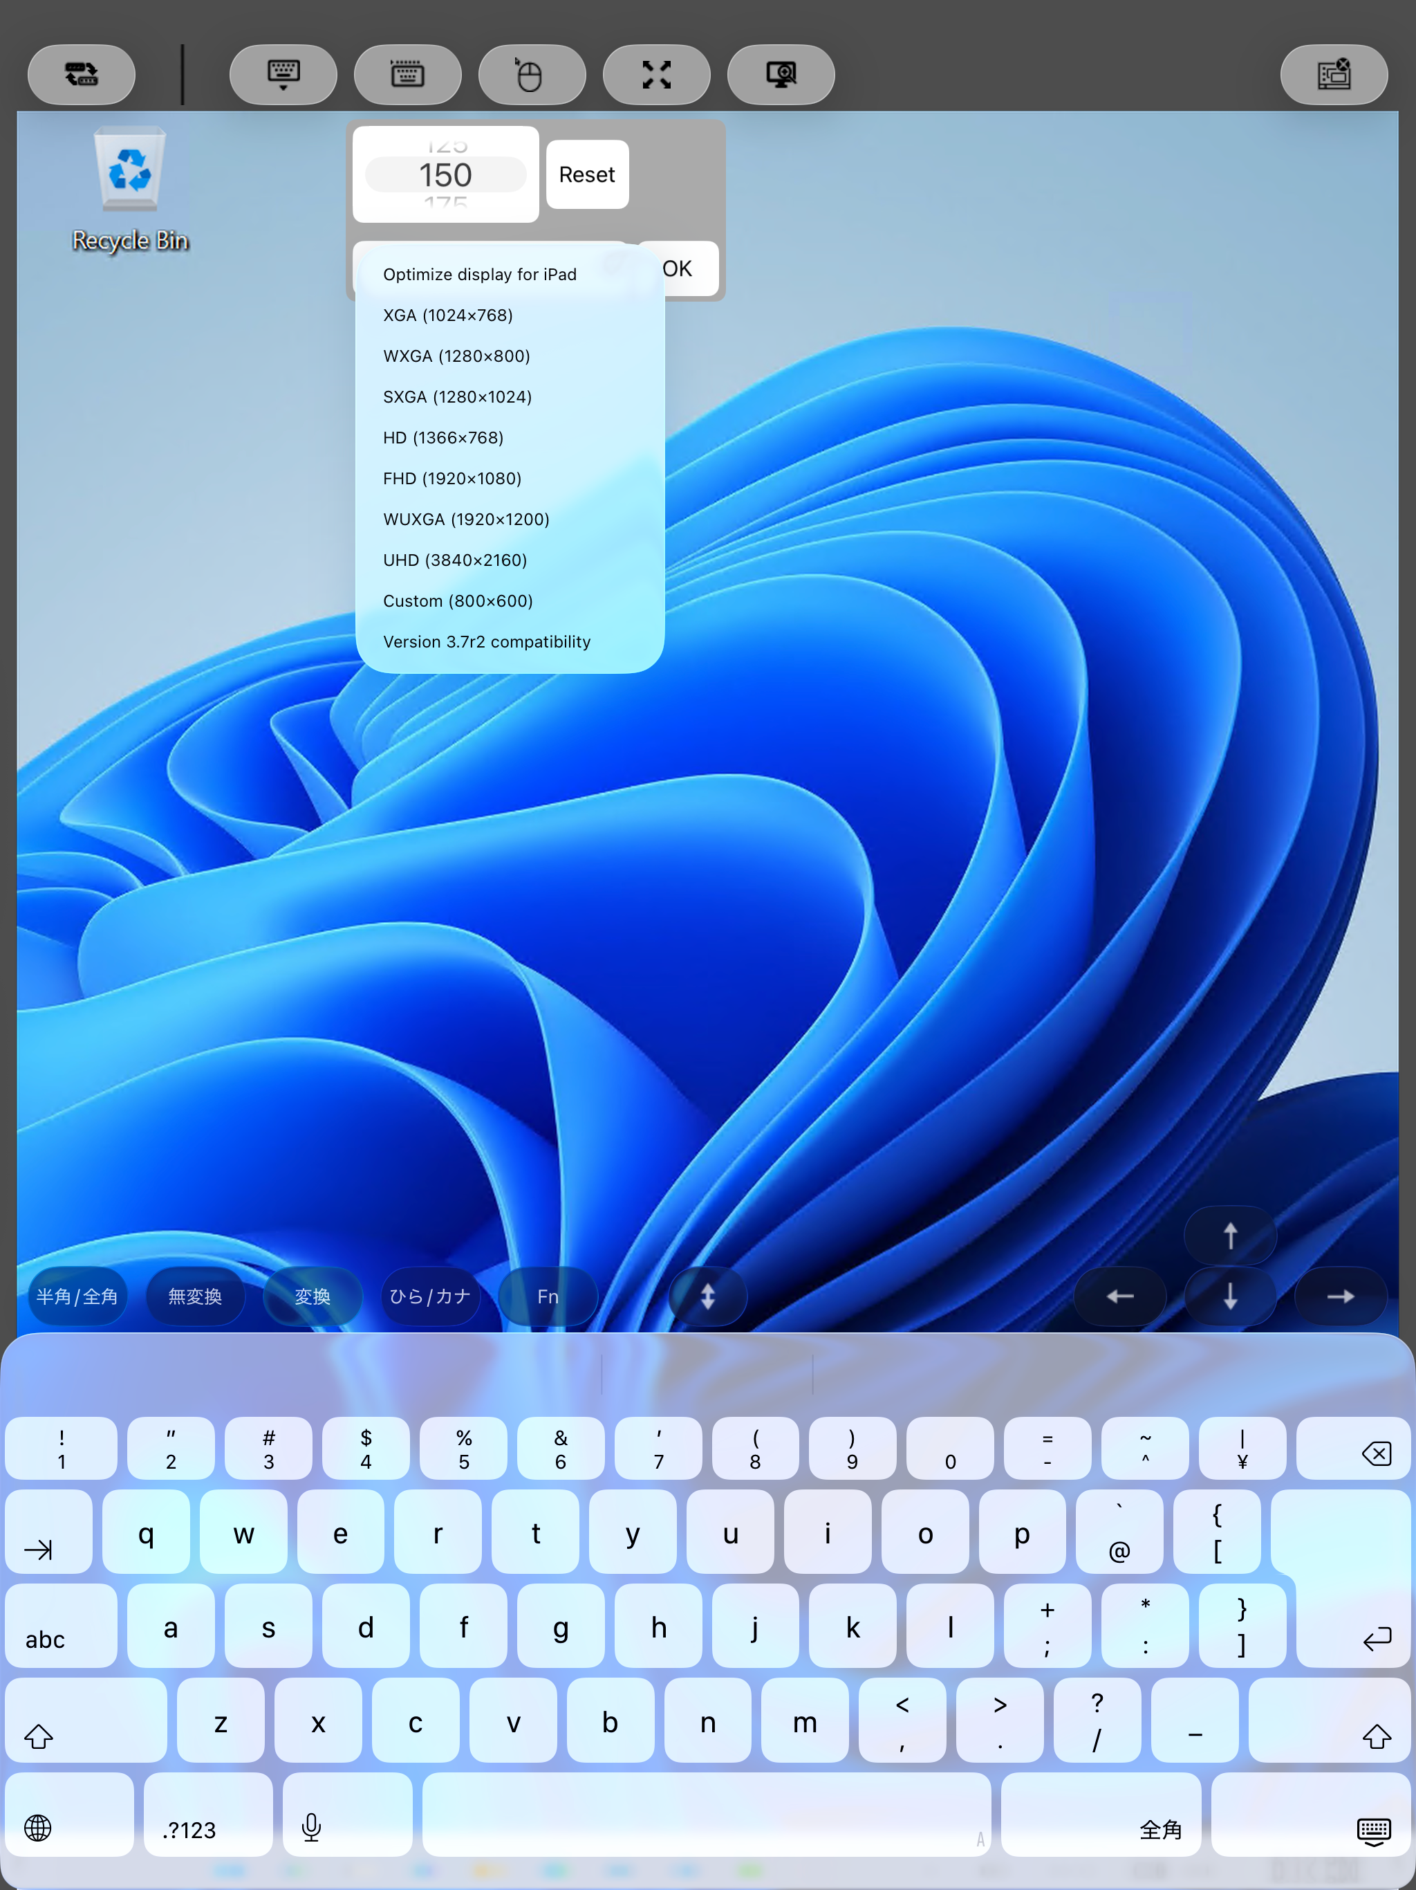Choose XGA (1024×768) resolution

pyautogui.click(x=510, y=315)
